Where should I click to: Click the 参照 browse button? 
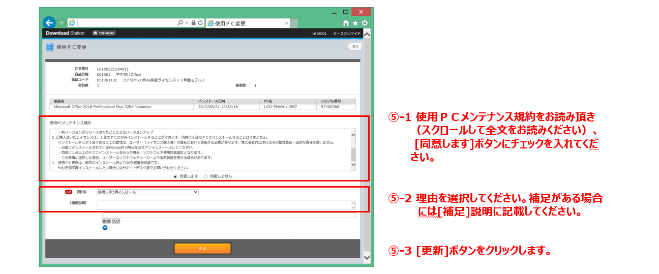[106, 221]
